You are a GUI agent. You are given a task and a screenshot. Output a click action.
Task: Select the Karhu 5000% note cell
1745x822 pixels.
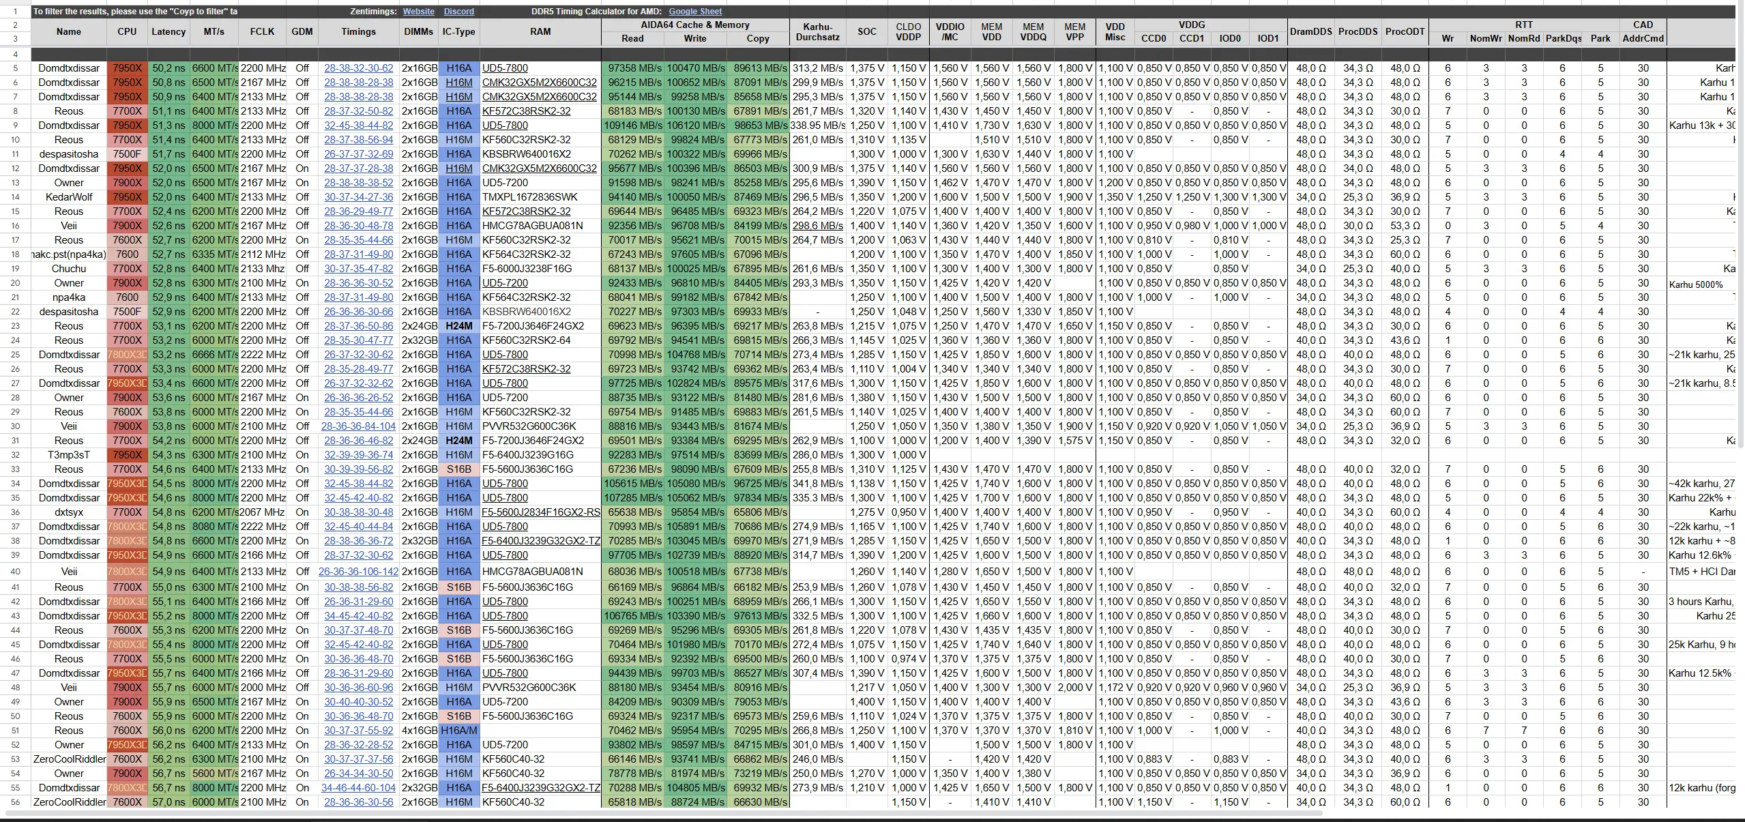pos(1702,284)
